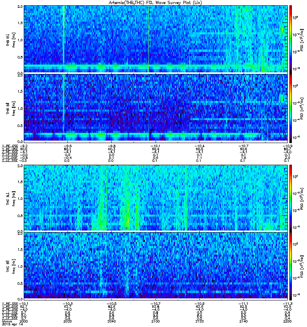Click the THC position value '-11.3'
The height and width of the screenshot is (327, 307).
287,304
